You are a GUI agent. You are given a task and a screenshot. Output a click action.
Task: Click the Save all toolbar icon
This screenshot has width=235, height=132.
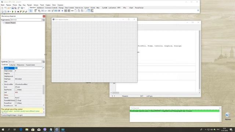click(15, 8)
